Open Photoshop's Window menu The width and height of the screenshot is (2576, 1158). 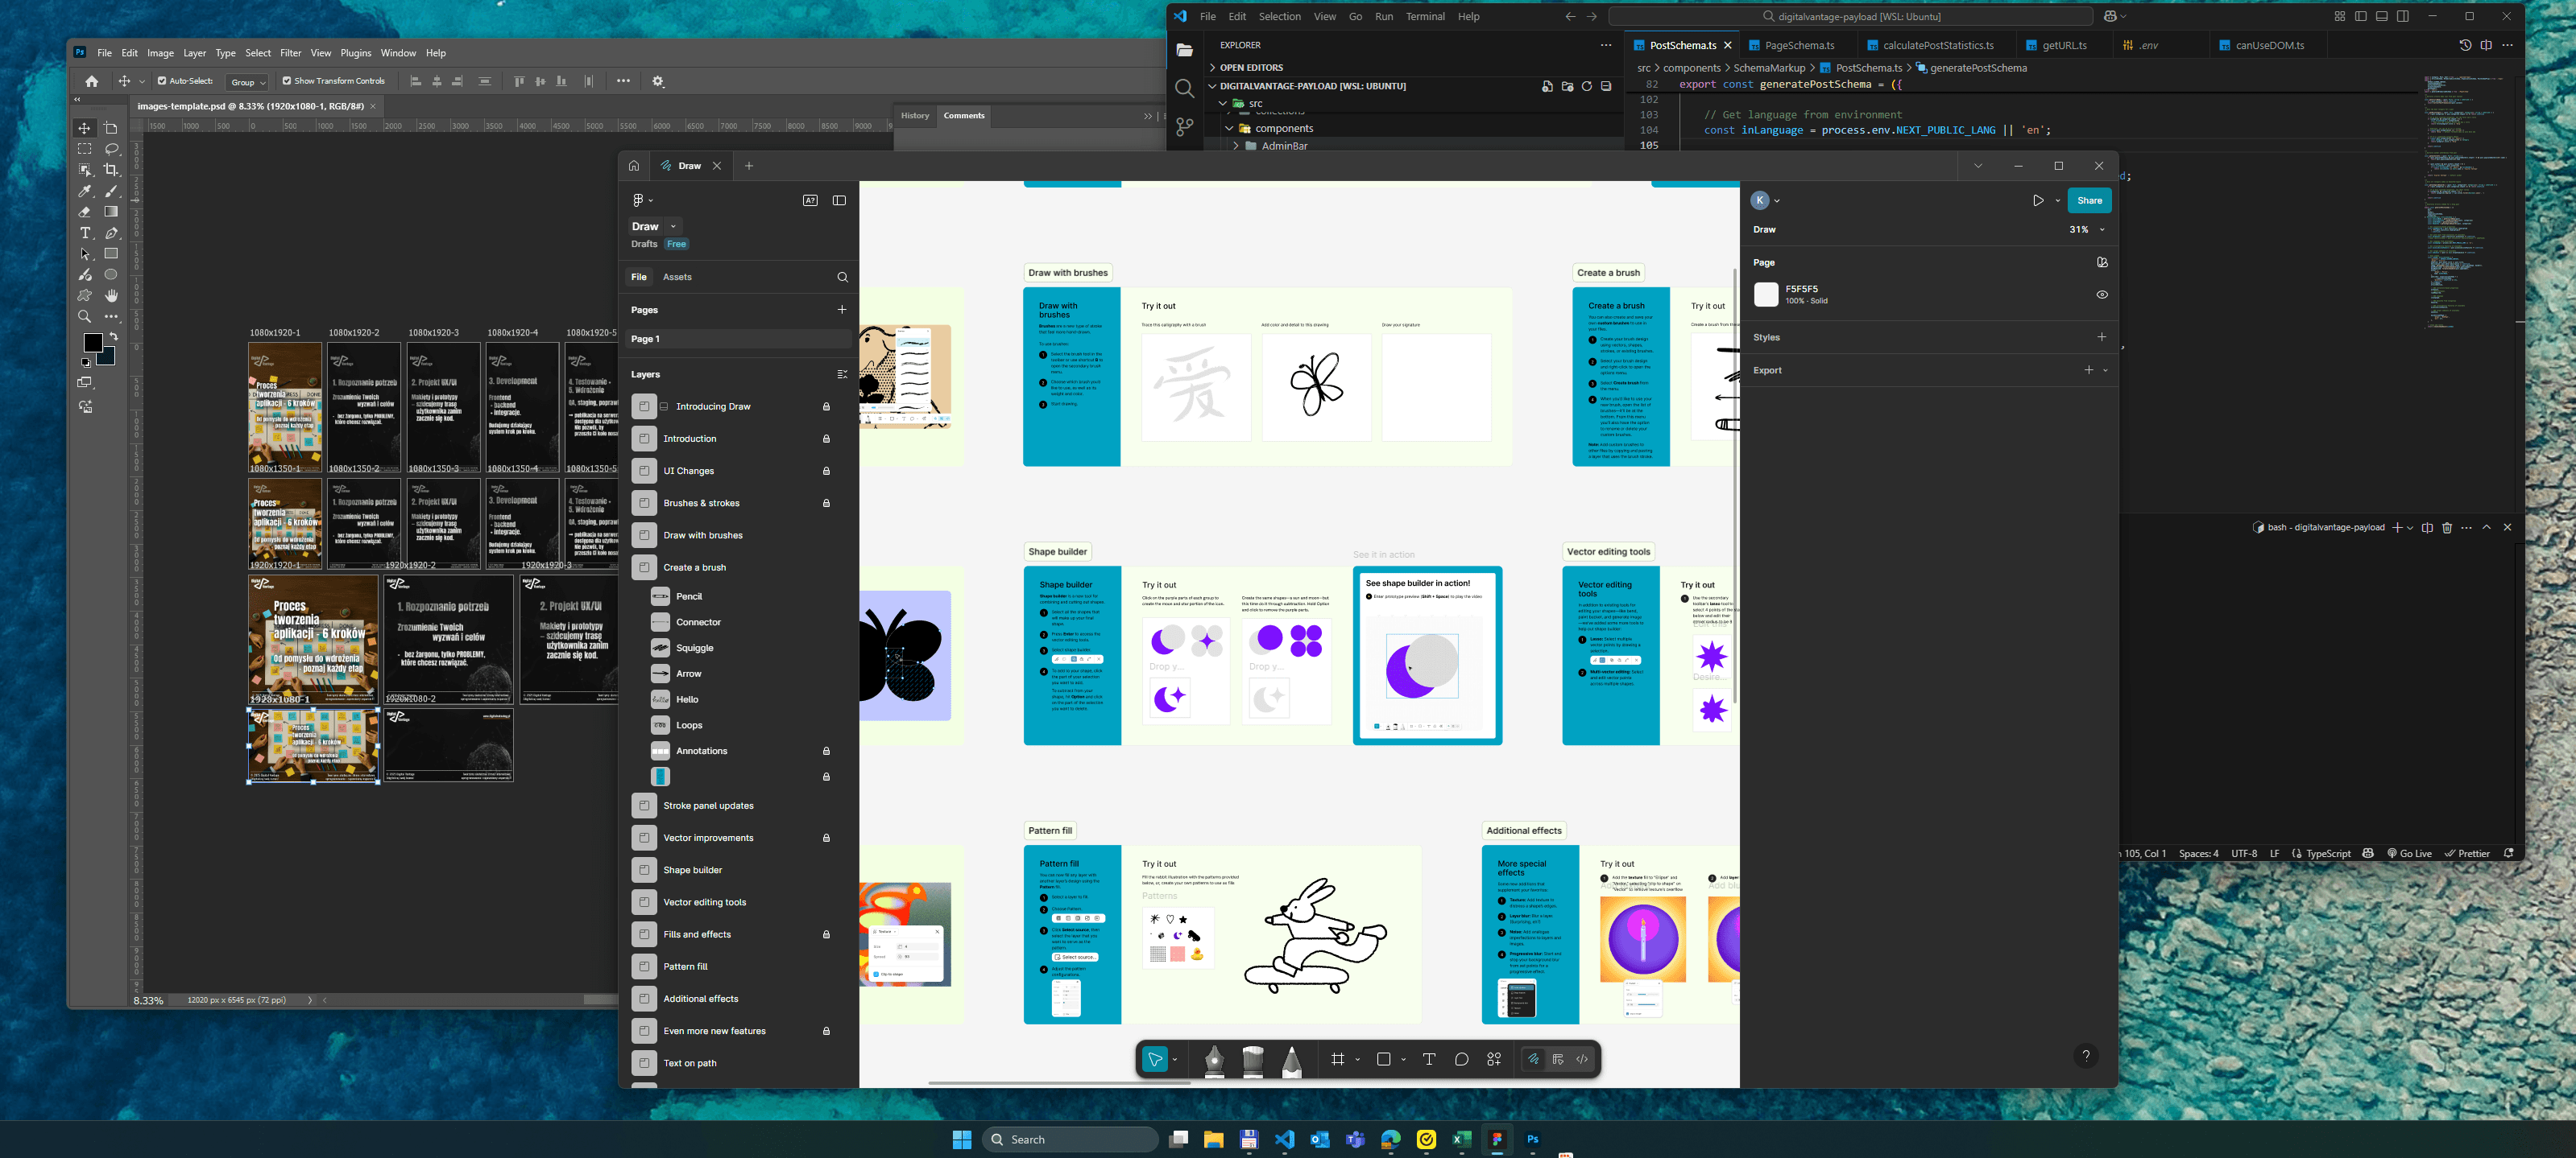click(398, 53)
